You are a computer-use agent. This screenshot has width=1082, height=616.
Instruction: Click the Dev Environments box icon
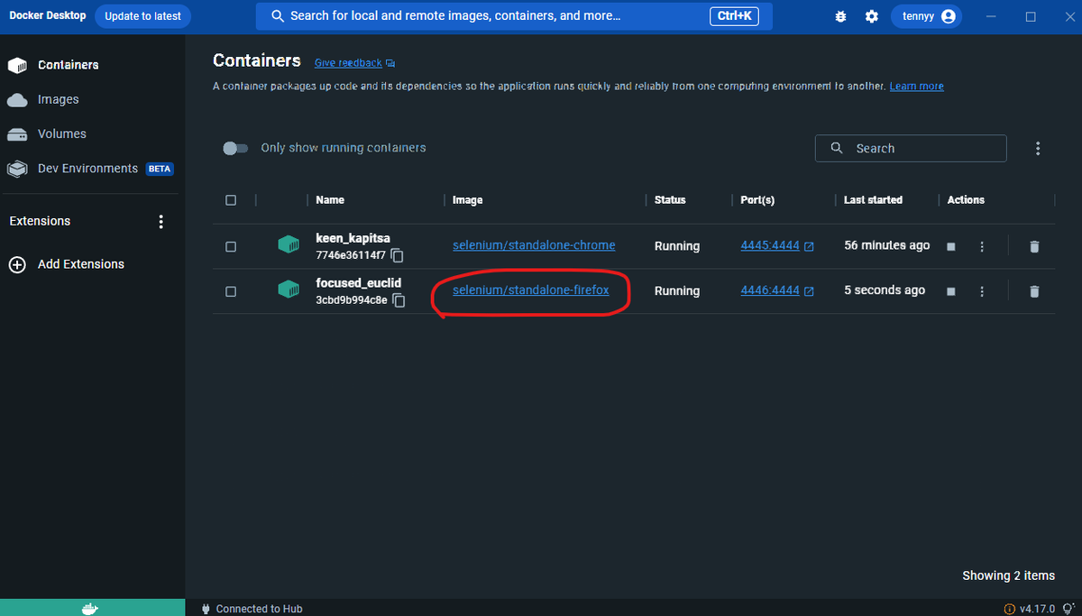(x=17, y=169)
